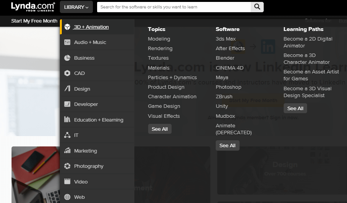This screenshot has height=203, width=347.
Task: Open Education + Elearning category
Action: [x=97, y=120]
